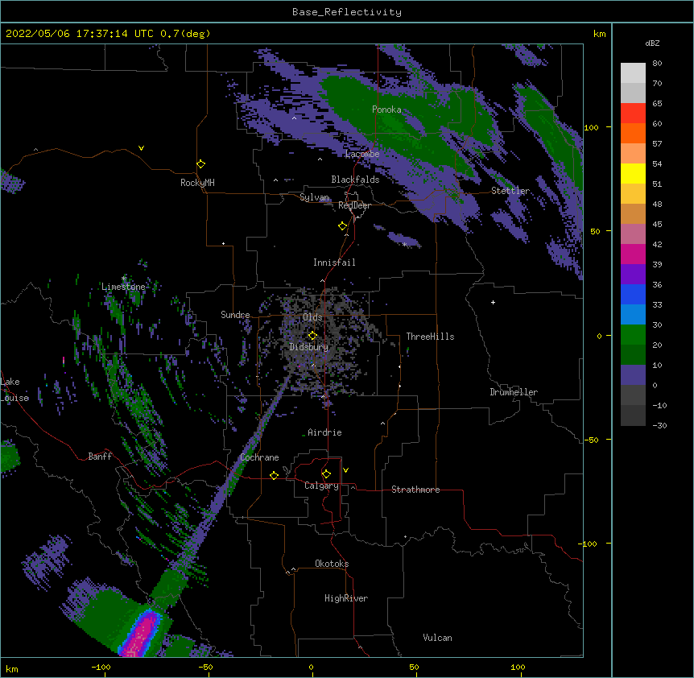Click the yellow marker south of RedDeer
This screenshot has width=694, height=678.
point(342,226)
